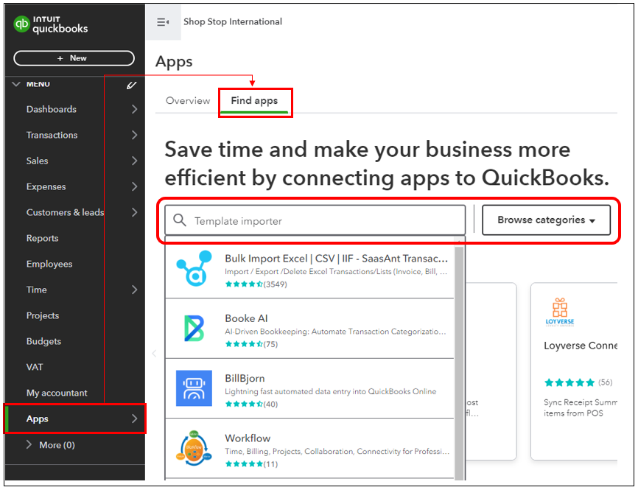Open the Booke AI result title
Screen dimensions: 638x490
(246, 318)
